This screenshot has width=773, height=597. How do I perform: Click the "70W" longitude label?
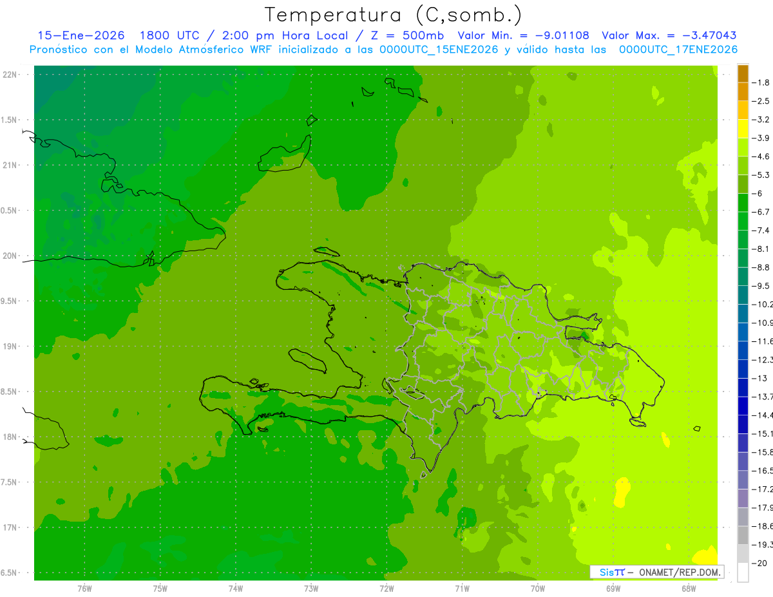(x=538, y=589)
